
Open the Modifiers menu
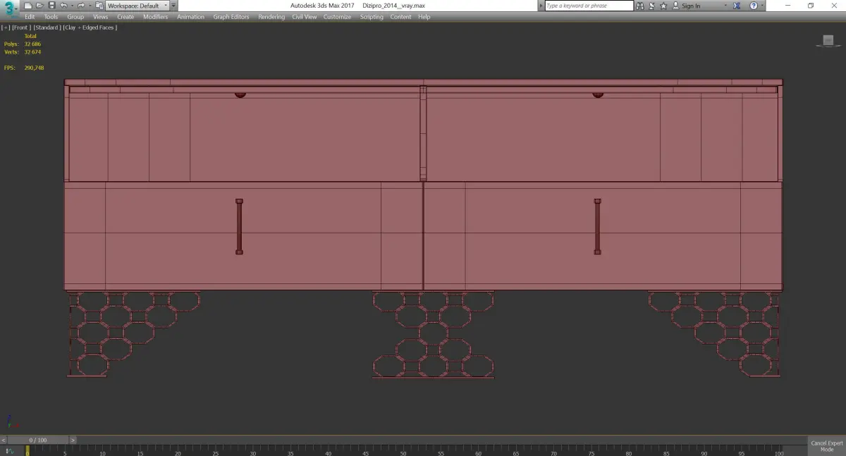click(x=155, y=17)
